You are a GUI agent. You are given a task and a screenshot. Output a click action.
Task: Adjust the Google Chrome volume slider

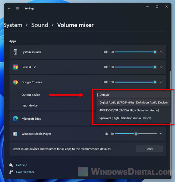pyautogui.click(x=136, y=82)
